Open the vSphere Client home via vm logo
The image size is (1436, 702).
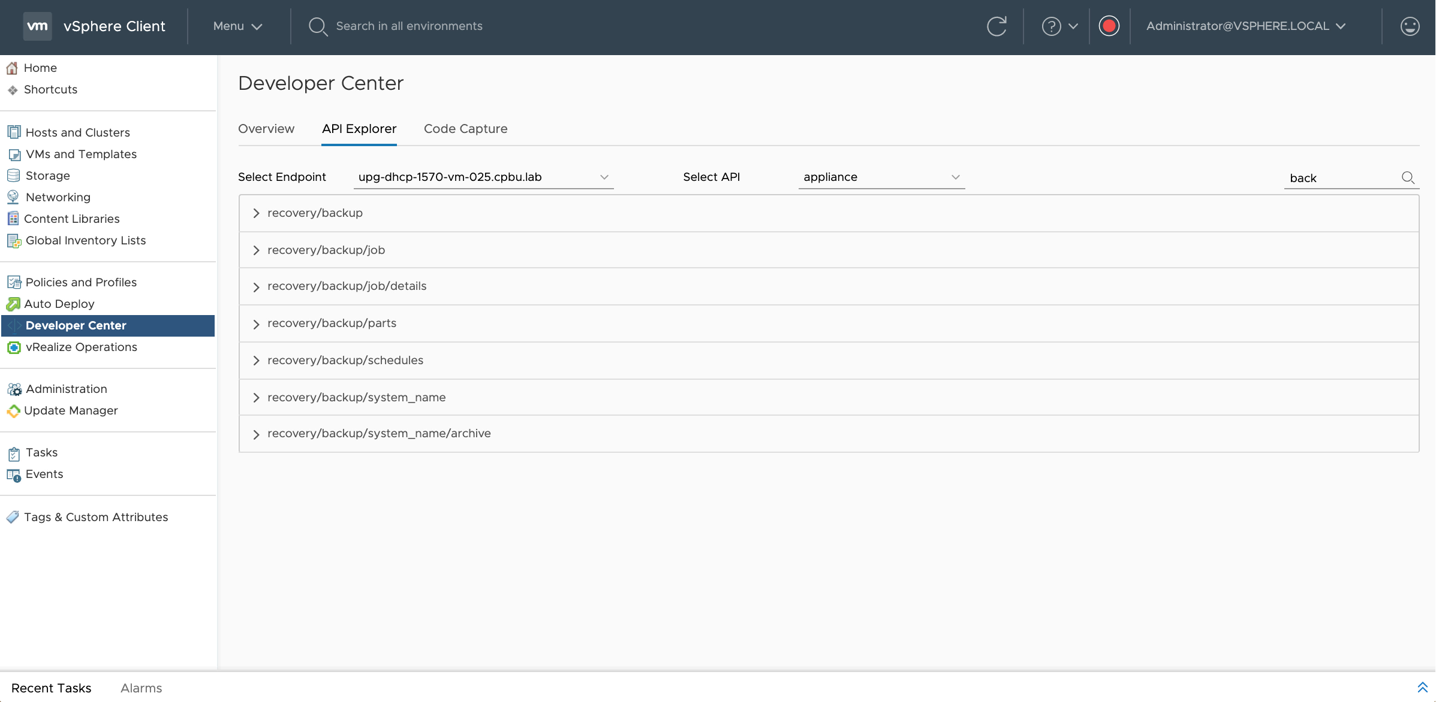(37, 26)
